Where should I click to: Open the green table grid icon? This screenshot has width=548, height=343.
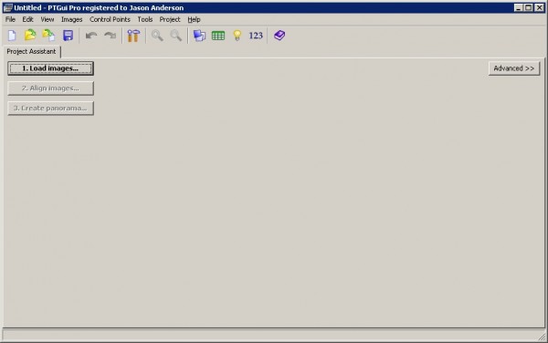[218, 36]
